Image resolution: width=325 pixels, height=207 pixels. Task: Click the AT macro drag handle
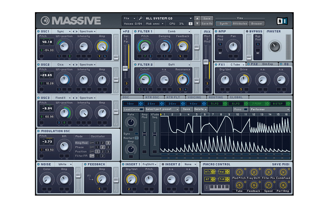pos(213,179)
